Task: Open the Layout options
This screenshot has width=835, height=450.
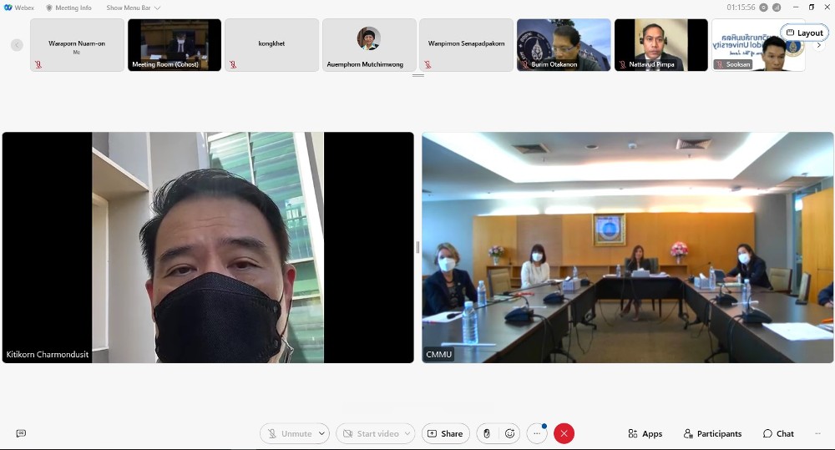Action: (805, 33)
